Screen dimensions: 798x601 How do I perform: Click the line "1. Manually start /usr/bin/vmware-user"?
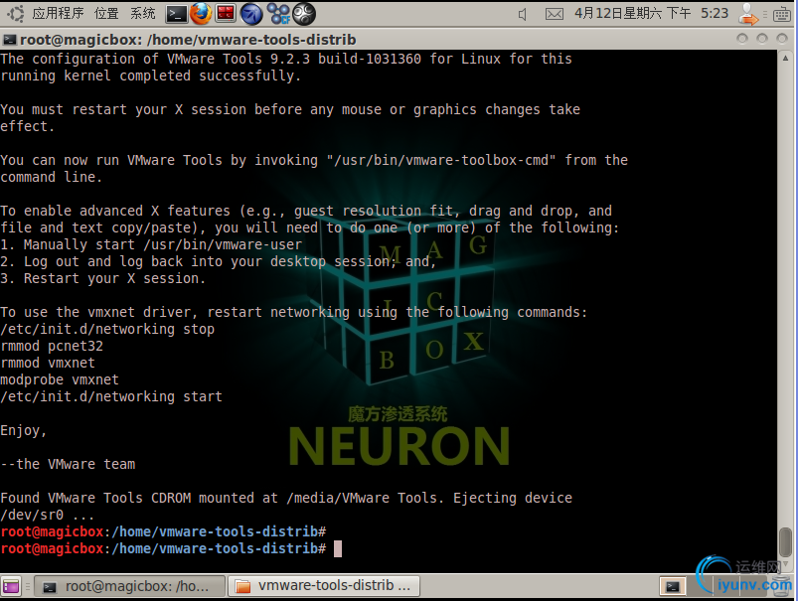click(151, 244)
